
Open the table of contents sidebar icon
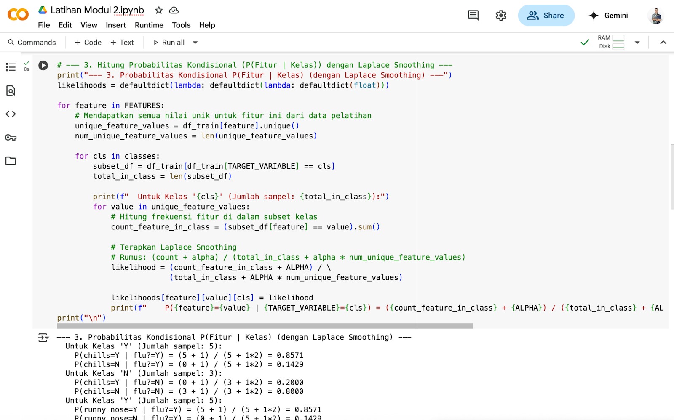click(x=11, y=67)
